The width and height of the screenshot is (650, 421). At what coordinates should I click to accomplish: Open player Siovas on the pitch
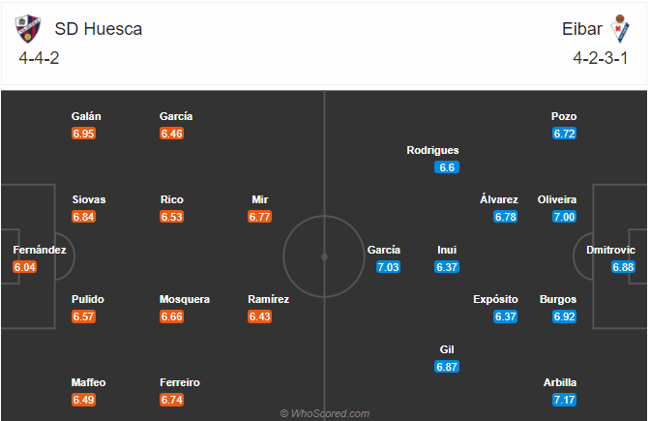click(x=89, y=199)
